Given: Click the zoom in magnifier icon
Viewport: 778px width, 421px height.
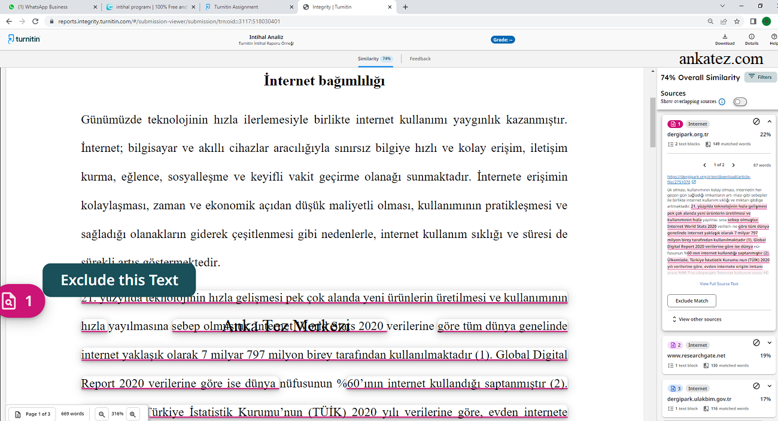Looking at the screenshot, I should click(x=132, y=413).
